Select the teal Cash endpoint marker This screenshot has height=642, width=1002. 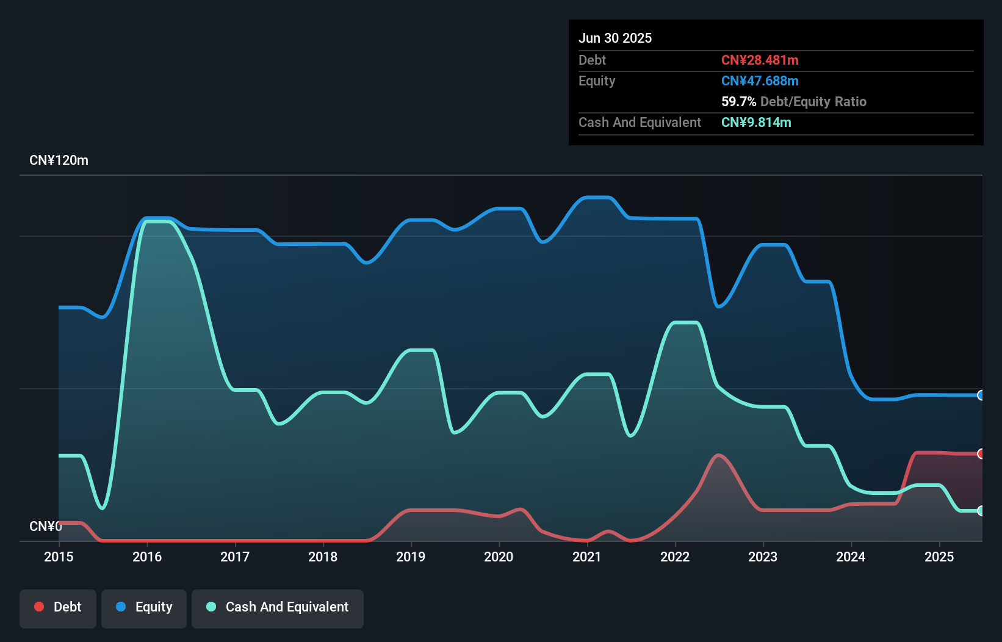click(981, 511)
